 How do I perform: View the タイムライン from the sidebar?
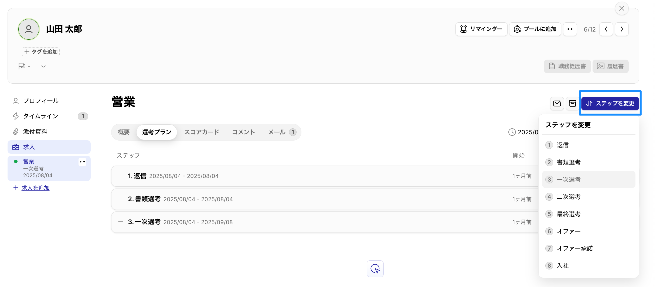coord(40,116)
